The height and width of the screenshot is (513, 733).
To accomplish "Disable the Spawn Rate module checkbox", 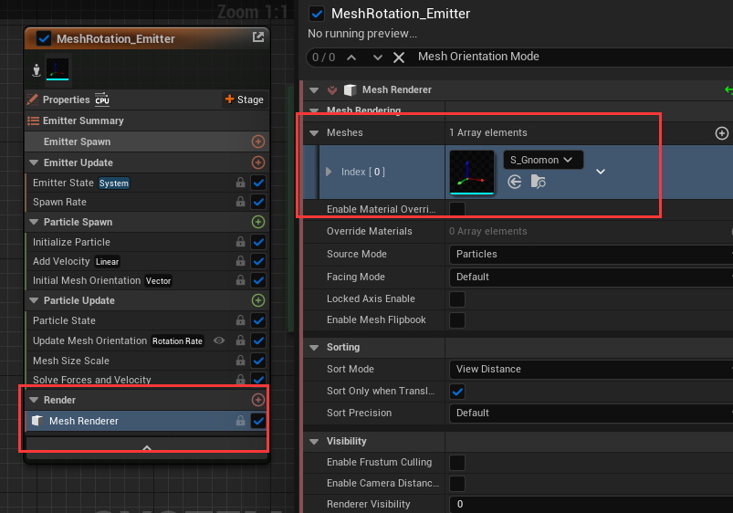I will click(x=258, y=202).
